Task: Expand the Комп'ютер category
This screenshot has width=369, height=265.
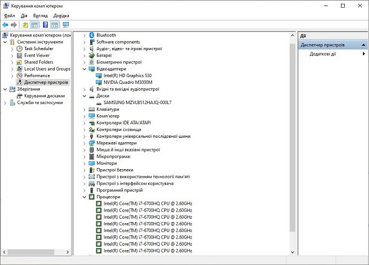Action: (x=84, y=116)
